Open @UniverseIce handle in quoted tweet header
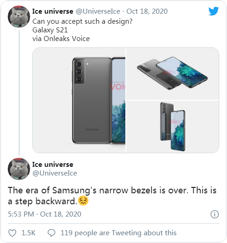Screen dimensions: 227x243 [98, 11]
